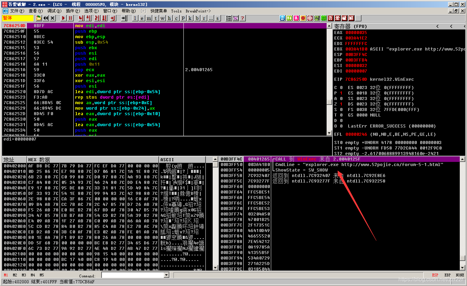Select ESP stack addressing mode
467x286 pixels.
tap(435, 275)
